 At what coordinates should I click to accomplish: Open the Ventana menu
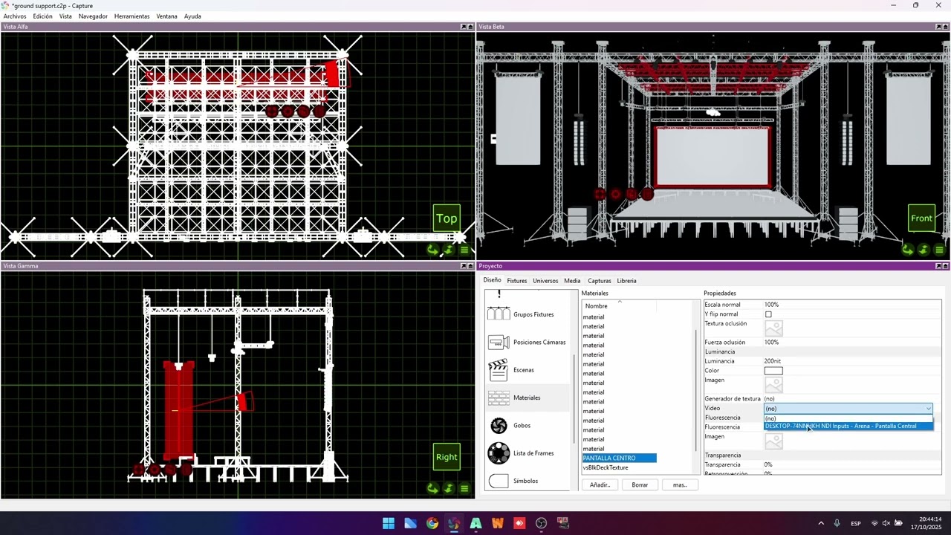coord(166,16)
